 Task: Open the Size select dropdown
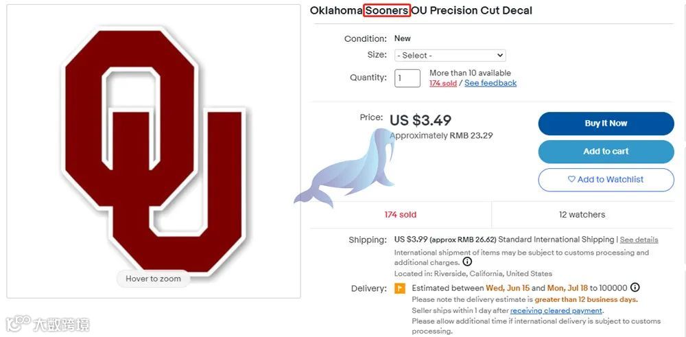[449, 56]
